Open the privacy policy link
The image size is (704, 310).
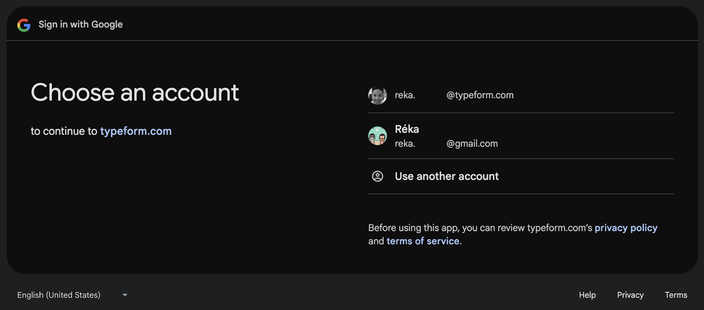[x=626, y=228]
